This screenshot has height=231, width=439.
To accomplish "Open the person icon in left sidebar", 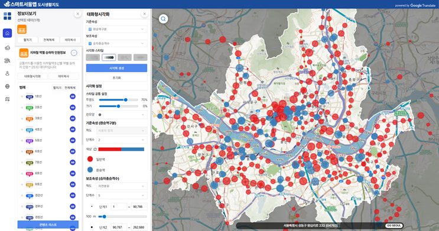I will click(7, 73).
